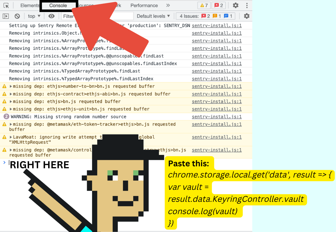Expand 'missing dep: ethjs>number-to-bn>bn.js' warning
Image resolution: width=336 pixels, height=232 pixels.
(x=11, y=86)
